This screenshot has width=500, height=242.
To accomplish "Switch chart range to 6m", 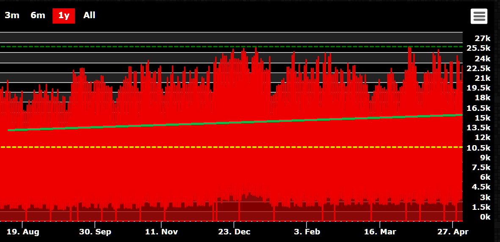I will [x=38, y=15].
